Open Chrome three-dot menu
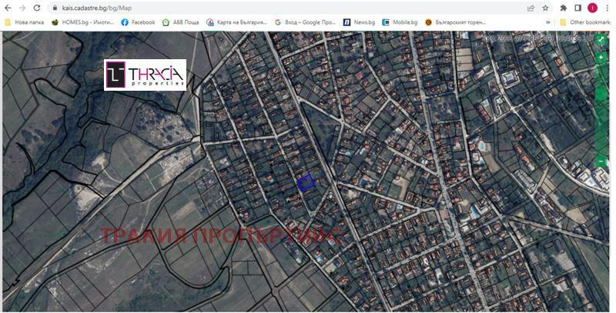The width and height of the screenshot is (616, 313). point(607,8)
